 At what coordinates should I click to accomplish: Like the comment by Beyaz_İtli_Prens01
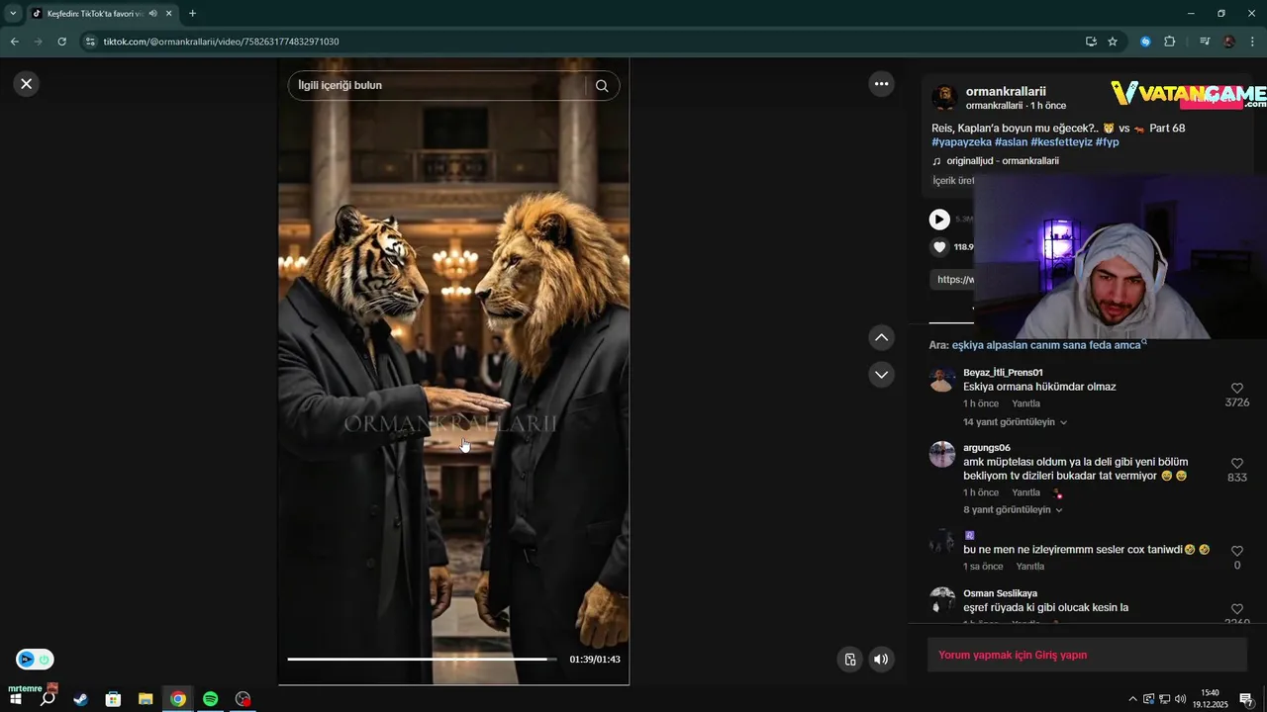coord(1237,389)
